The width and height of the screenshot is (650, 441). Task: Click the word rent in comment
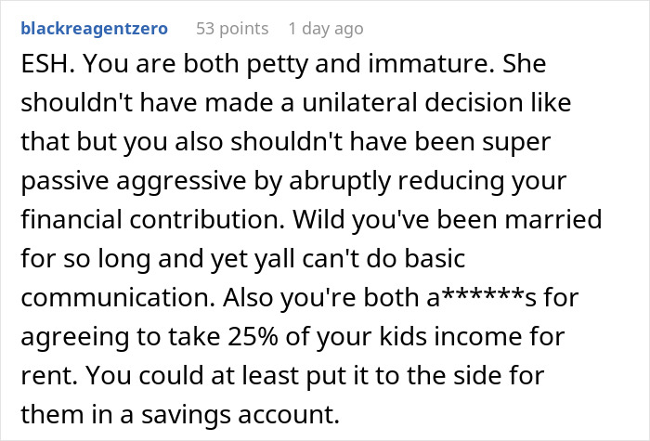[49, 375]
